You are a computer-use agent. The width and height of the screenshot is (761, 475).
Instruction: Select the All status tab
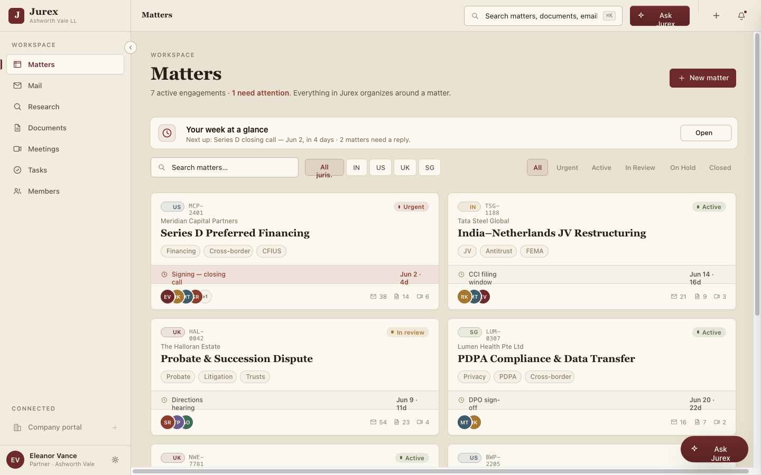coord(537,167)
